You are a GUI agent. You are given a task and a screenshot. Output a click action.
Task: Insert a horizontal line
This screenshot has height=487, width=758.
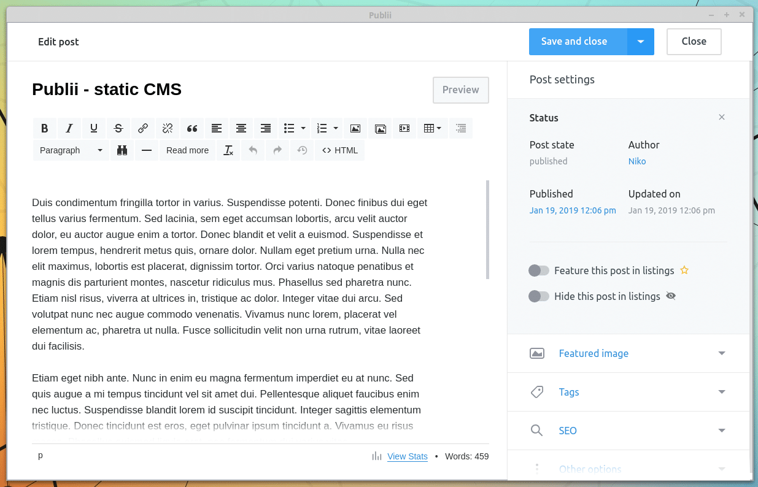tap(147, 150)
